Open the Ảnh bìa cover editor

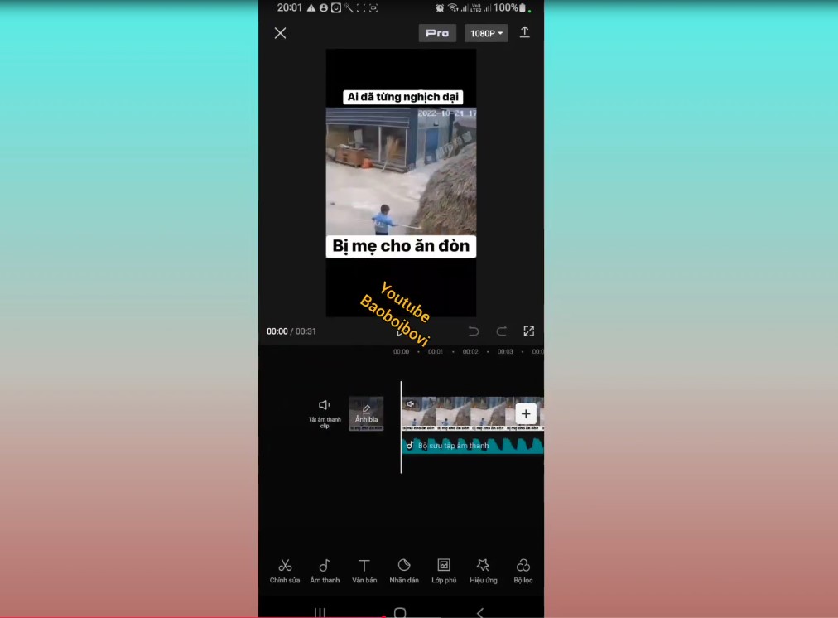(x=366, y=413)
